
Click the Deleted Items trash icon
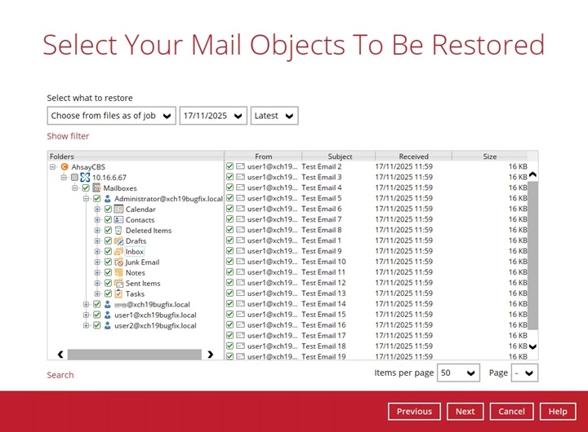point(118,230)
